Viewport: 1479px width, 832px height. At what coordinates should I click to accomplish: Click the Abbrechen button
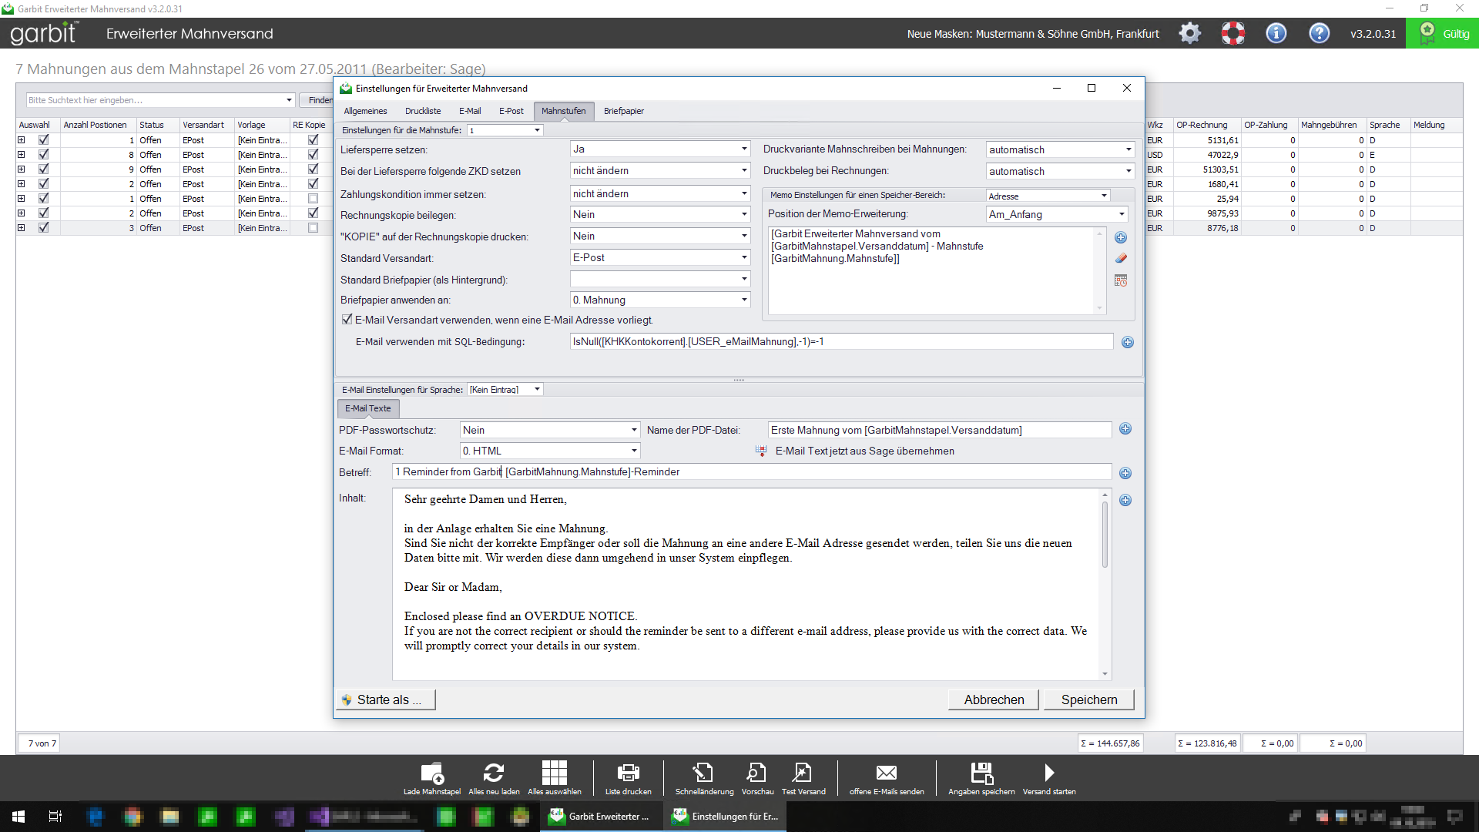pyautogui.click(x=994, y=699)
